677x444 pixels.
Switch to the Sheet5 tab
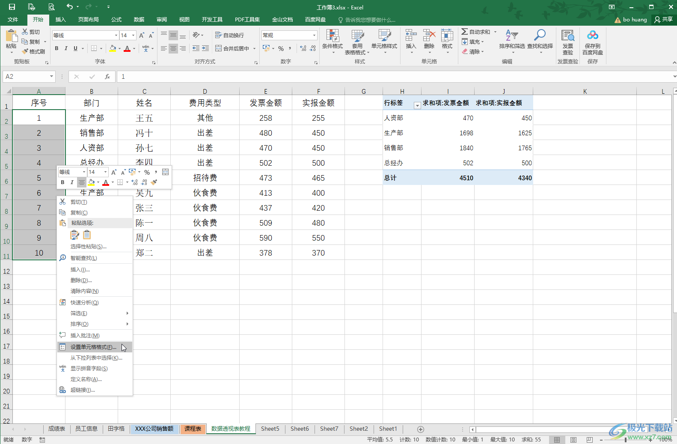tap(270, 429)
